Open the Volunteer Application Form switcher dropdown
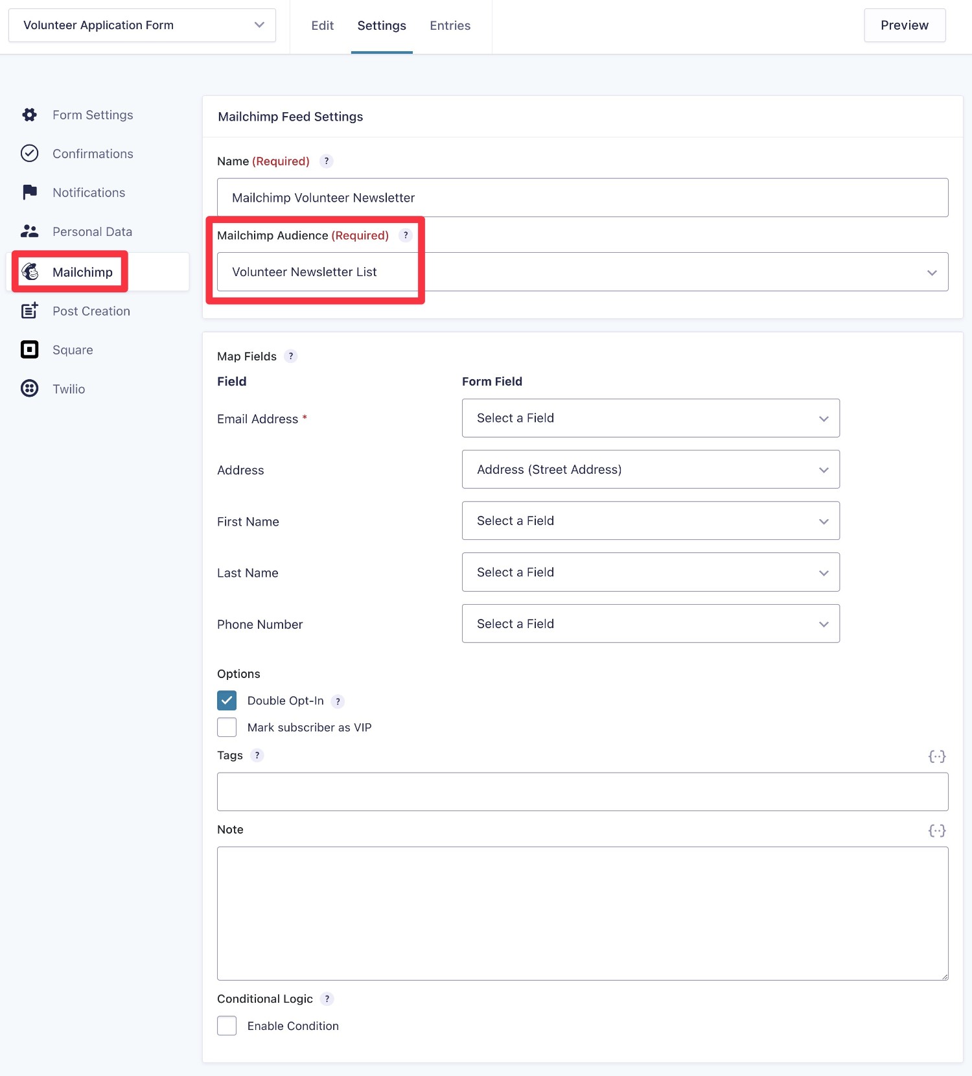This screenshot has width=972, height=1076. coord(142,25)
